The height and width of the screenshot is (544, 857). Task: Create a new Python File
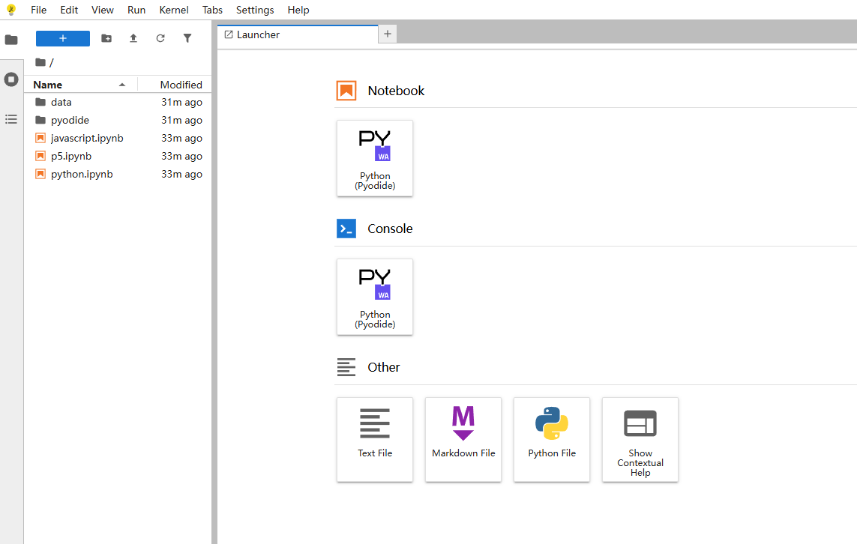pos(552,440)
